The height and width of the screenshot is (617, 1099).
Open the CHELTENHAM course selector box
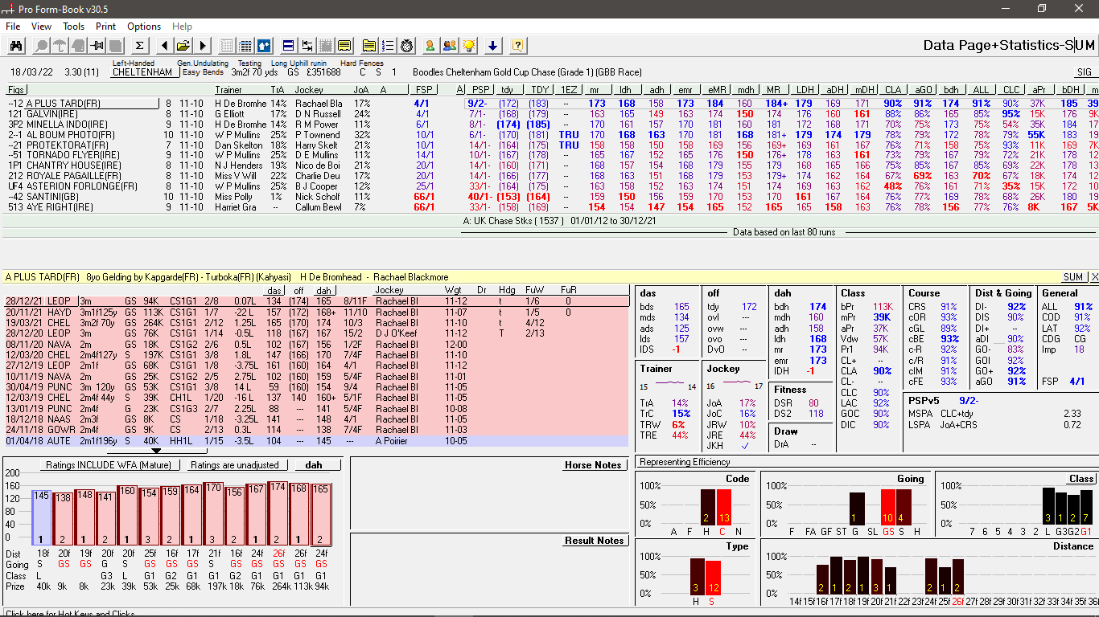click(x=142, y=72)
